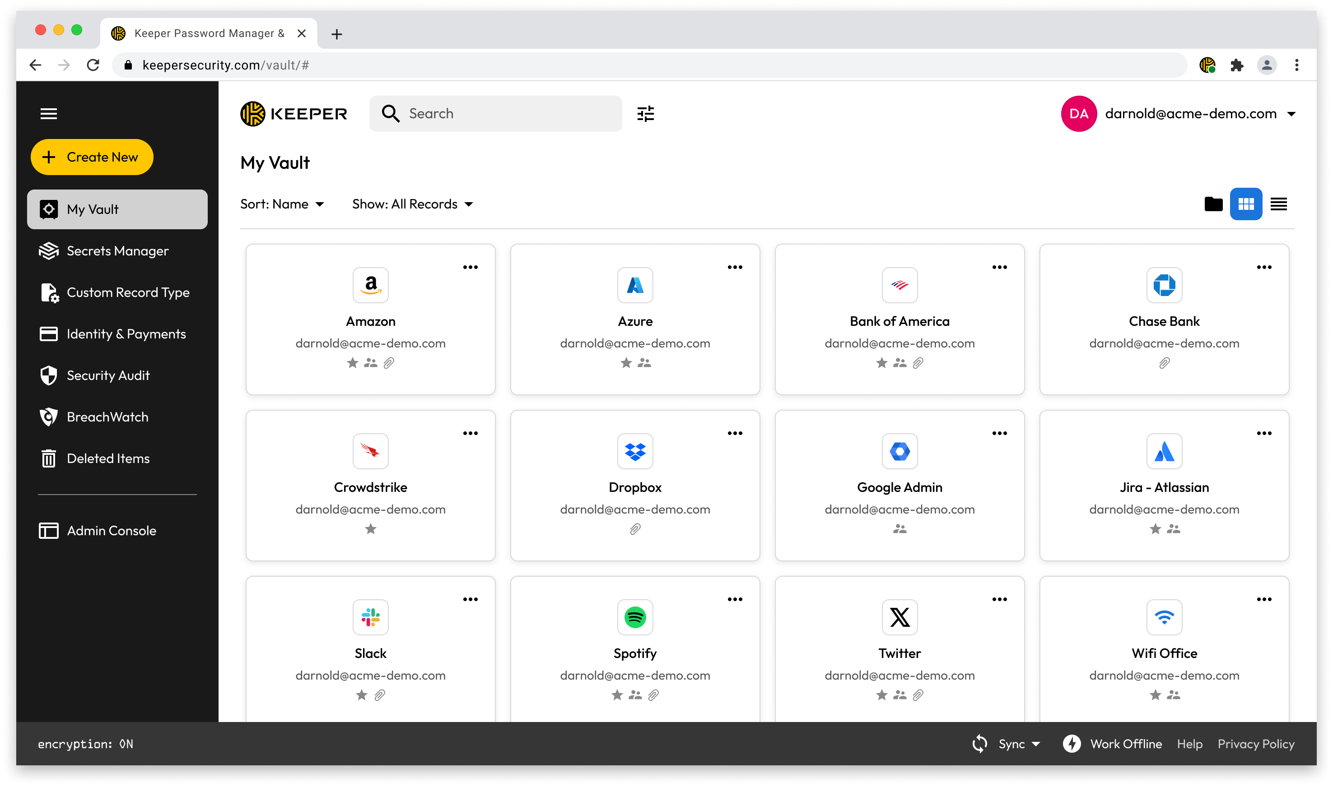Reload the page

(93, 65)
